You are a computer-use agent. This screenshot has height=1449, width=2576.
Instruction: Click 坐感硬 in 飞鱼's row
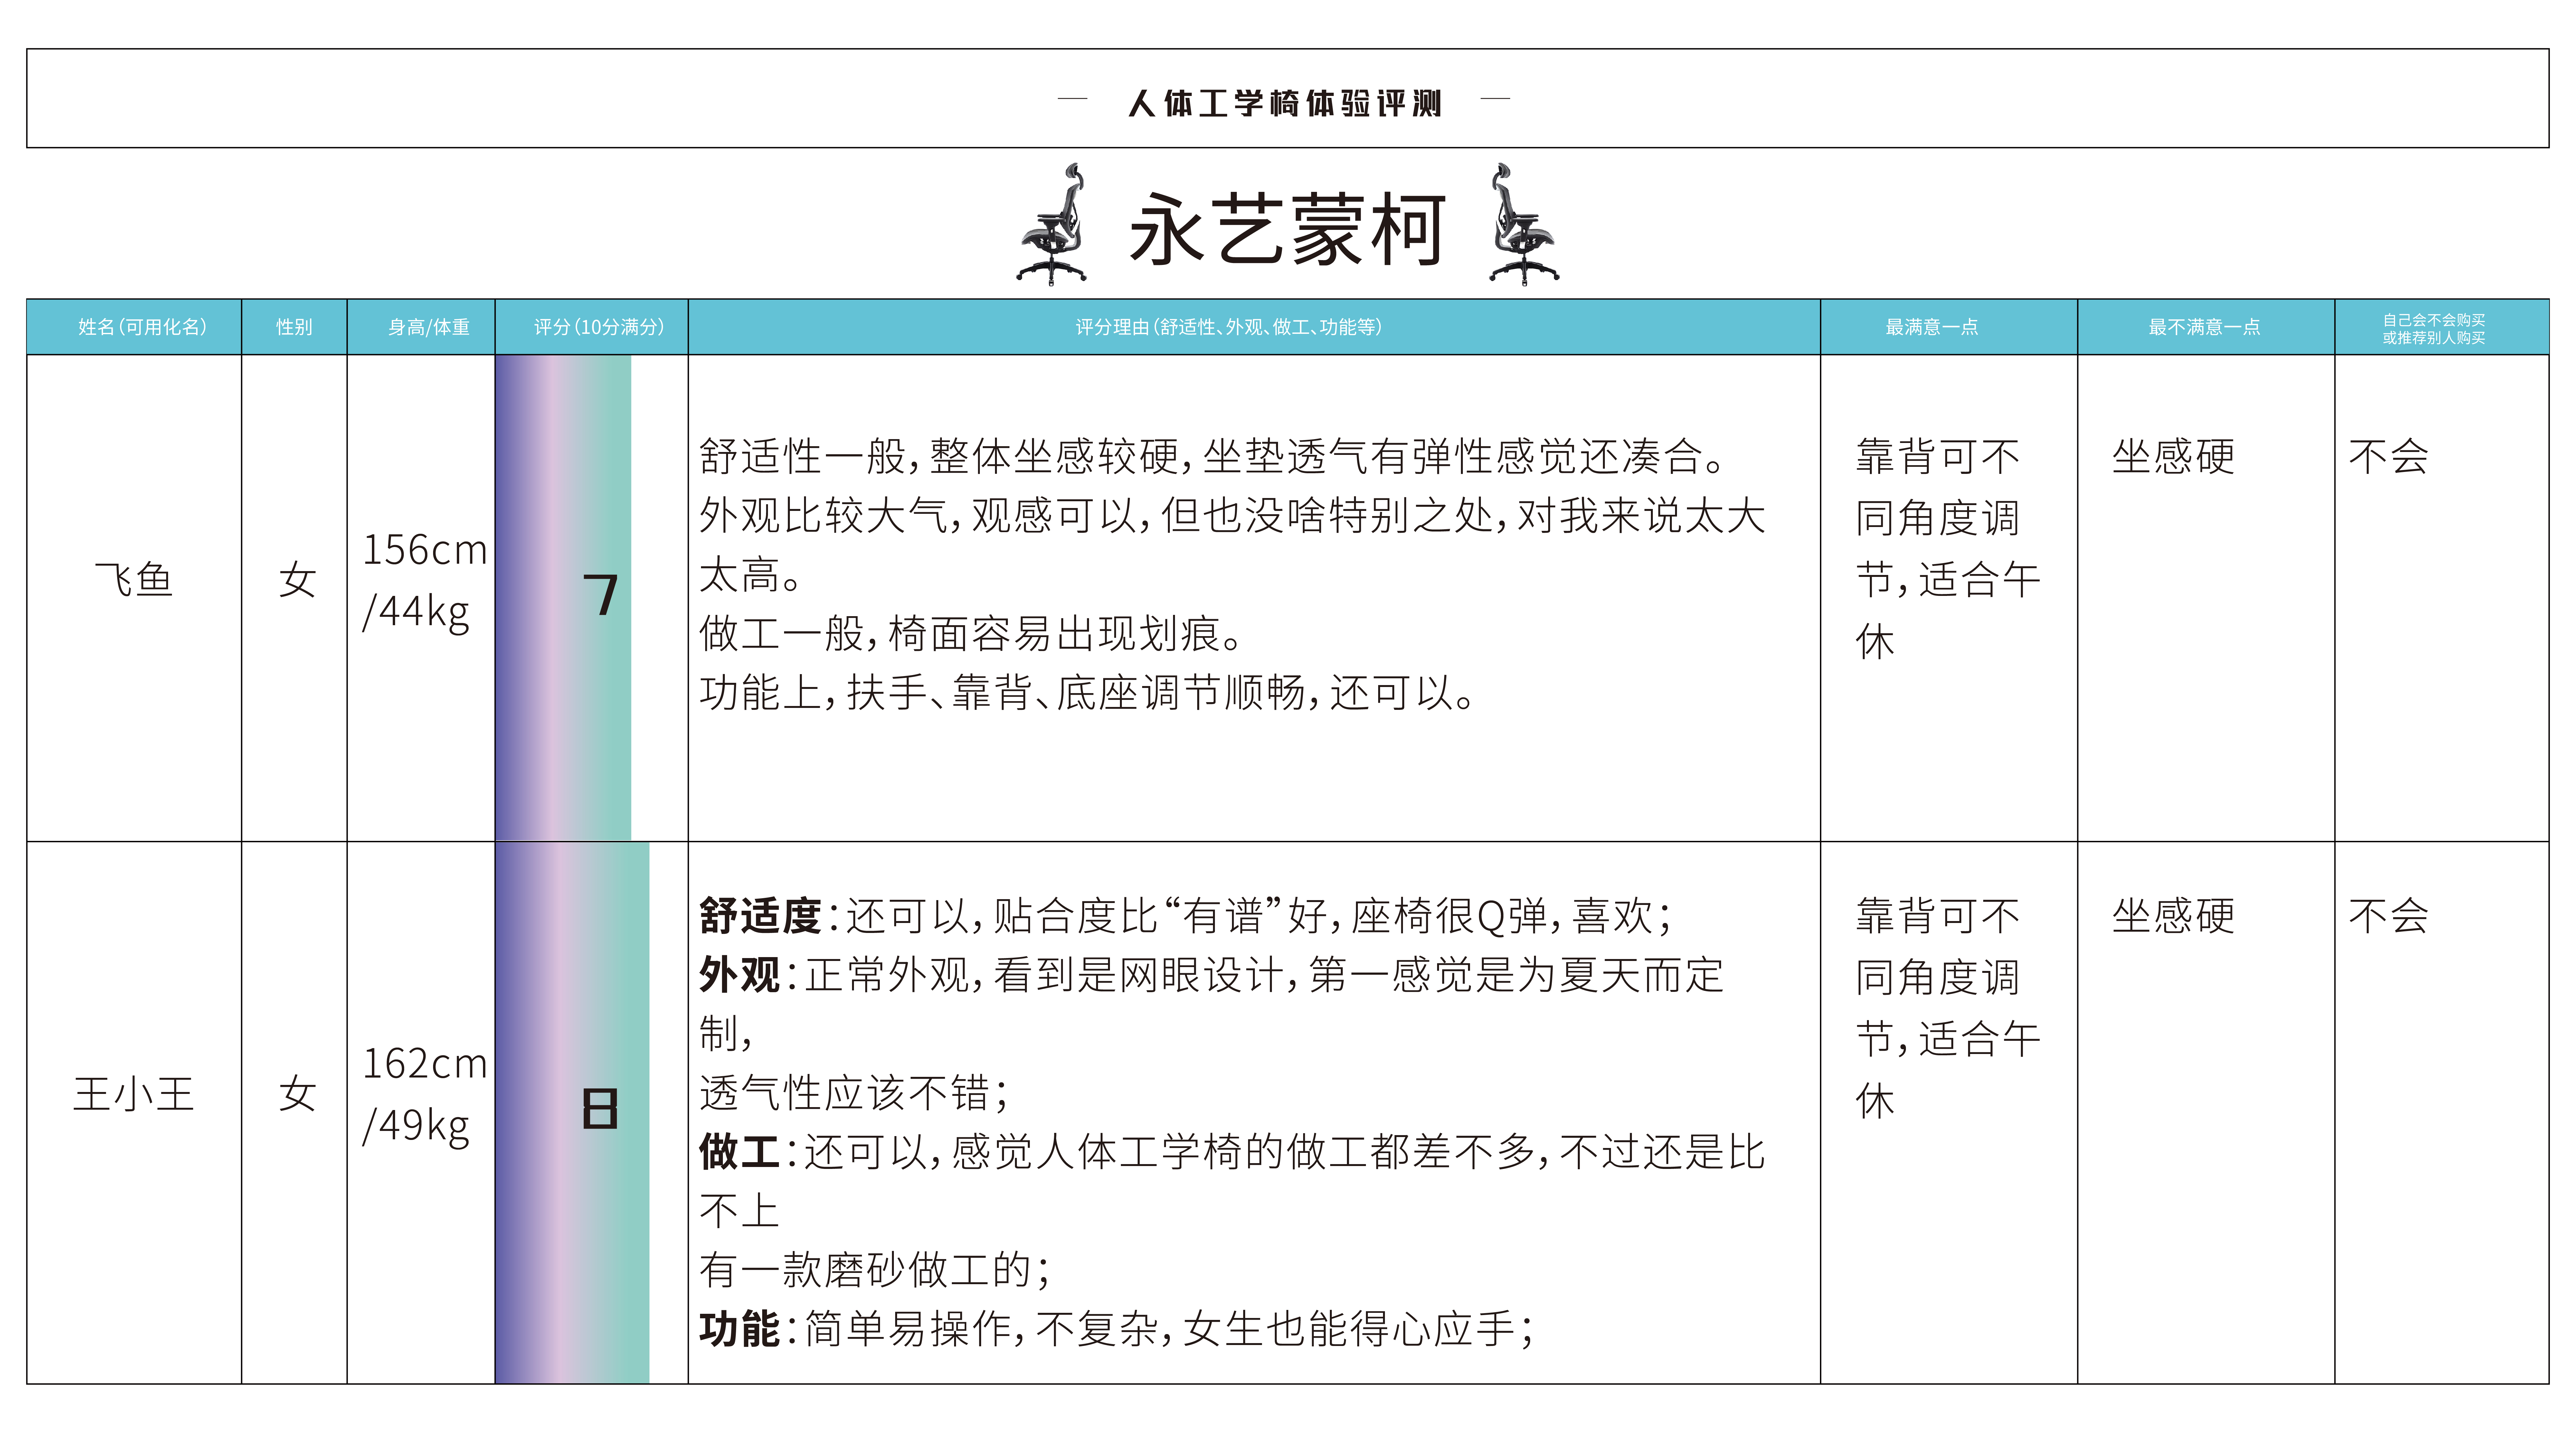[x=2173, y=457]
